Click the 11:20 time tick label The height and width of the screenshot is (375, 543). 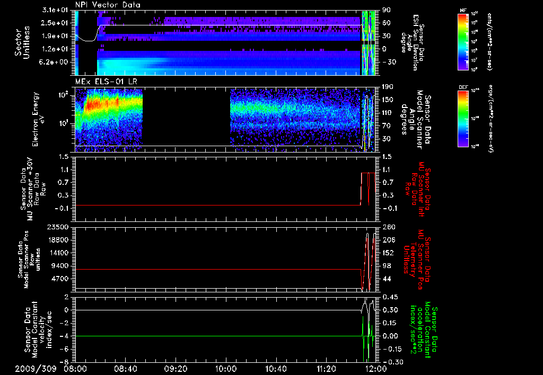tap(326, 369)
